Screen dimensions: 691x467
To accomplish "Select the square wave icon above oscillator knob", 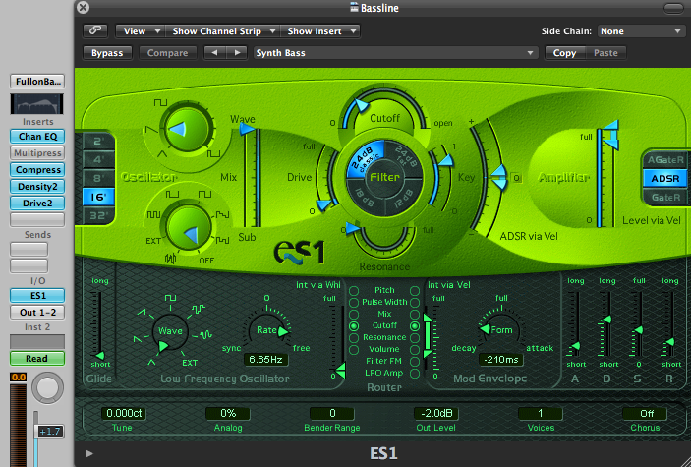I will click(x=160, y=102).
